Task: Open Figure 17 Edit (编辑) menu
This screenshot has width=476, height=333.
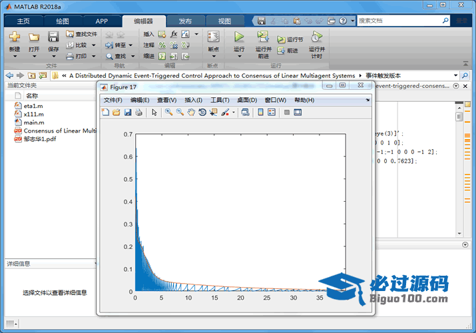Action: coord(140,100)
